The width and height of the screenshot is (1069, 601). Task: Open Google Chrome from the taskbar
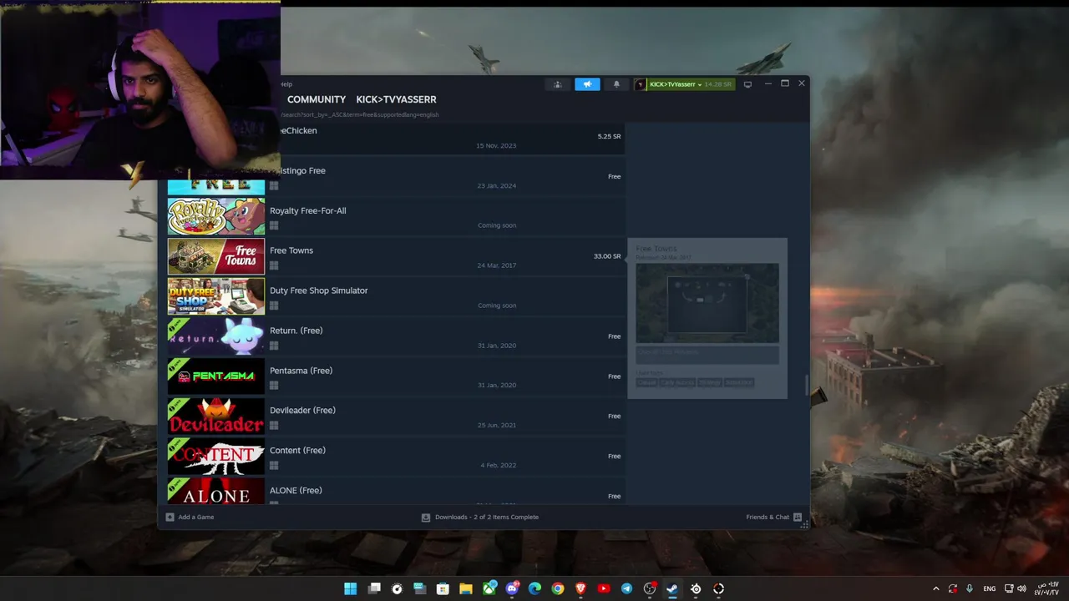[x=558, y=588]
